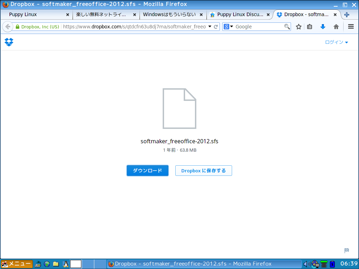Click the green padlock site identity icon
The width and height of the screenshot is (359, 269).
pos(18,27)
